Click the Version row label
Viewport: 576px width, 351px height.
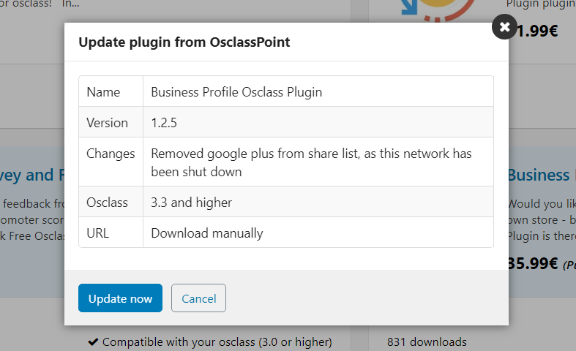coord(108,123)
